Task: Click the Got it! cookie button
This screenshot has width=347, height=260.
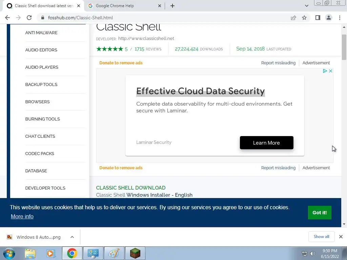Action: pyautogui.click(x=320, y=213)
